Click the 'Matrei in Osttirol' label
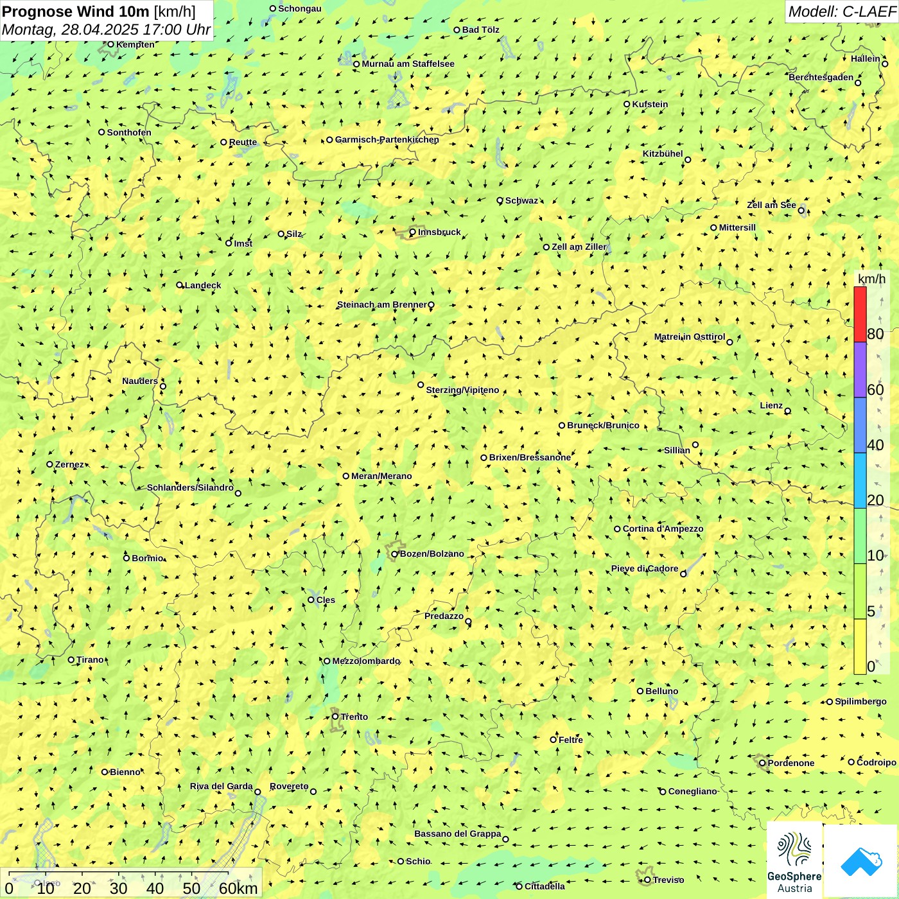The width and height of the screenshot is (899, 899). (690, 336)
